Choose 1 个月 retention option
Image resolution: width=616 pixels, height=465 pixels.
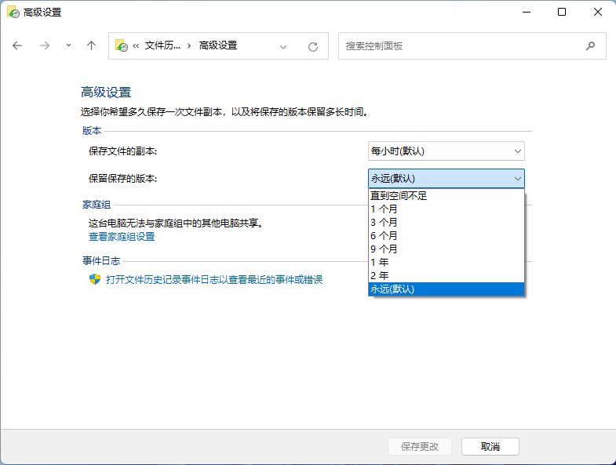384,209
